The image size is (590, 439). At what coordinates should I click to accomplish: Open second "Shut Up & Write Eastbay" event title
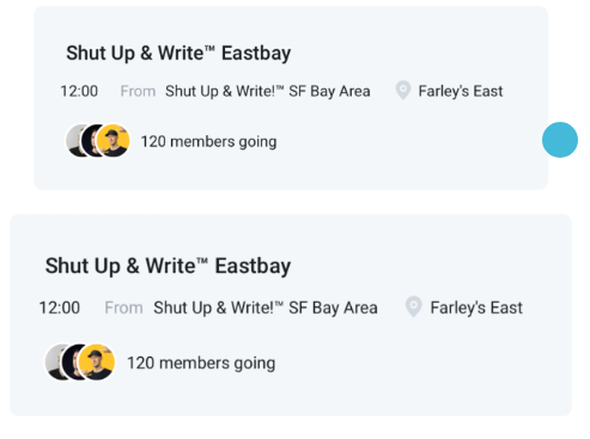[x=168, y=266]
